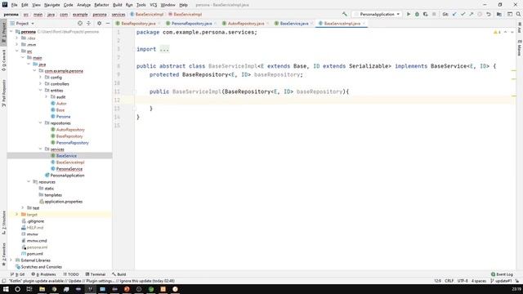Select PersonaService in the project tree

pyautogui.click(x=69, y=169)
